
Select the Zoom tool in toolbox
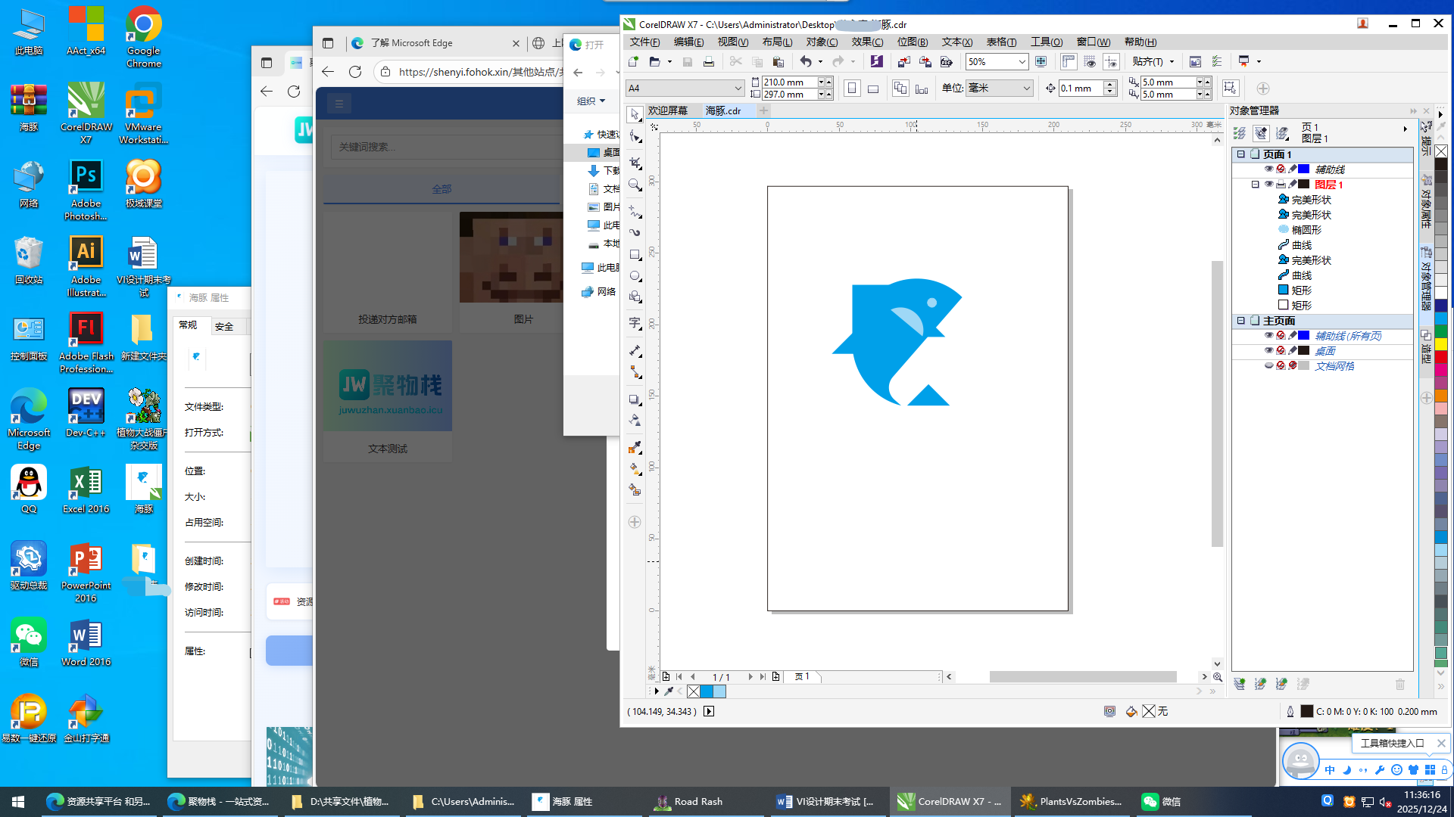coord(635,185)
